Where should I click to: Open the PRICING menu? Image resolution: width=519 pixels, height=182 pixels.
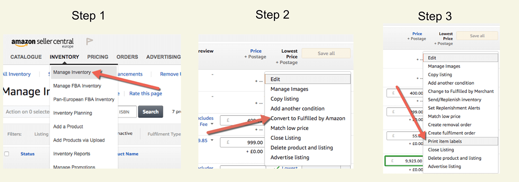[98, 57]
